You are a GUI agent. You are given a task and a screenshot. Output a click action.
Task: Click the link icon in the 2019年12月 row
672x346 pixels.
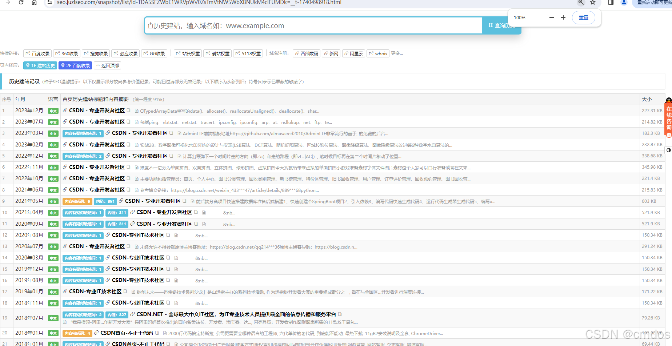tap(108, 269)
